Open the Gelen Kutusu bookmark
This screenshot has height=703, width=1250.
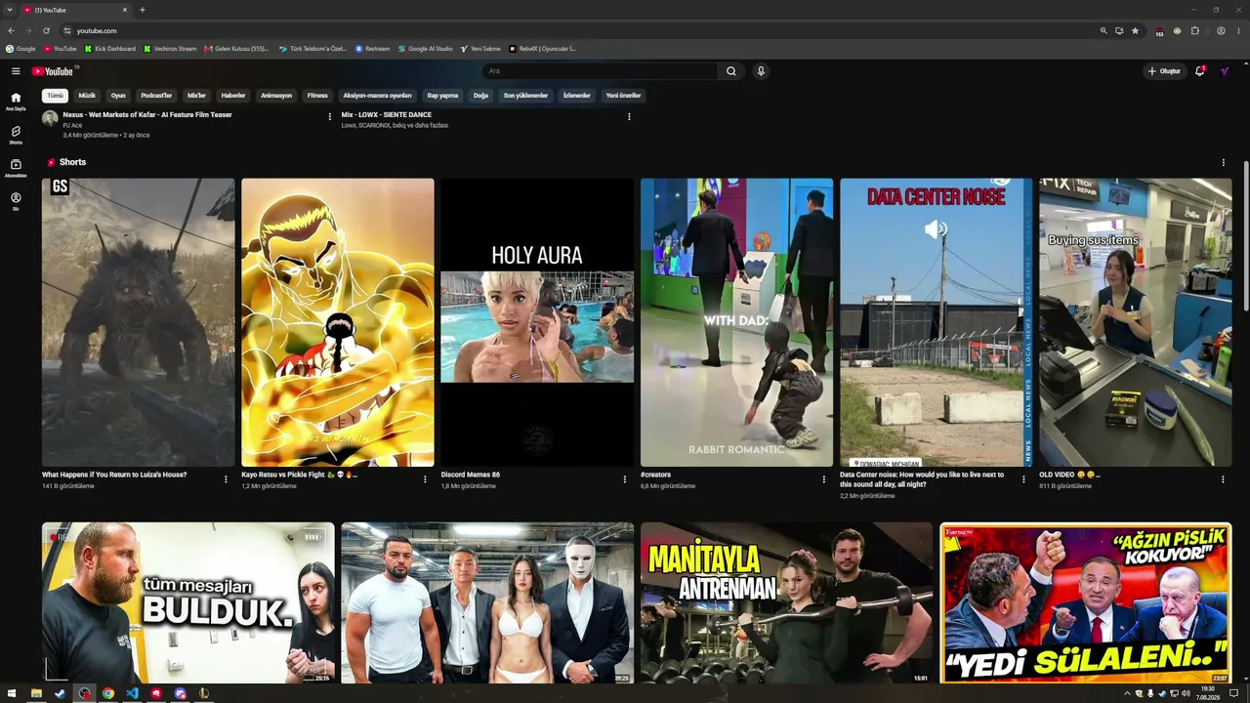pyautogui.click(x=237, y=49)
